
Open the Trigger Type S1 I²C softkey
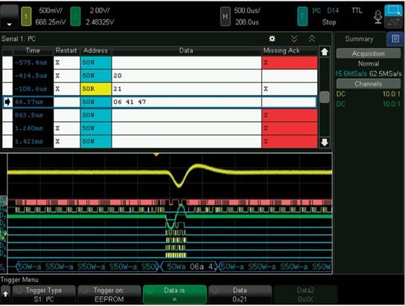[44, 295]
